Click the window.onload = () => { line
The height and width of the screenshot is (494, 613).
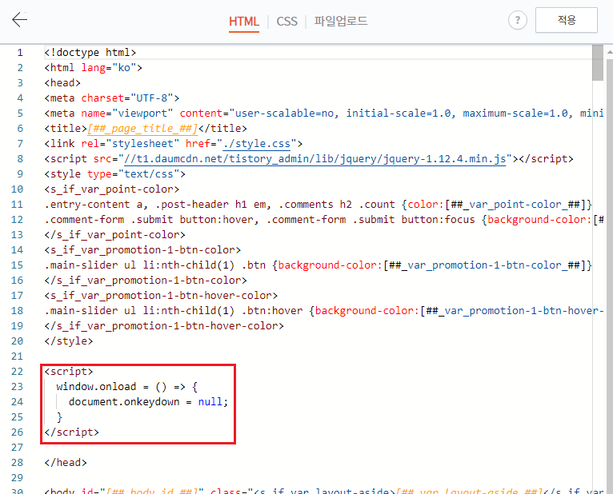pyautogui.click(x=126, y=387)
